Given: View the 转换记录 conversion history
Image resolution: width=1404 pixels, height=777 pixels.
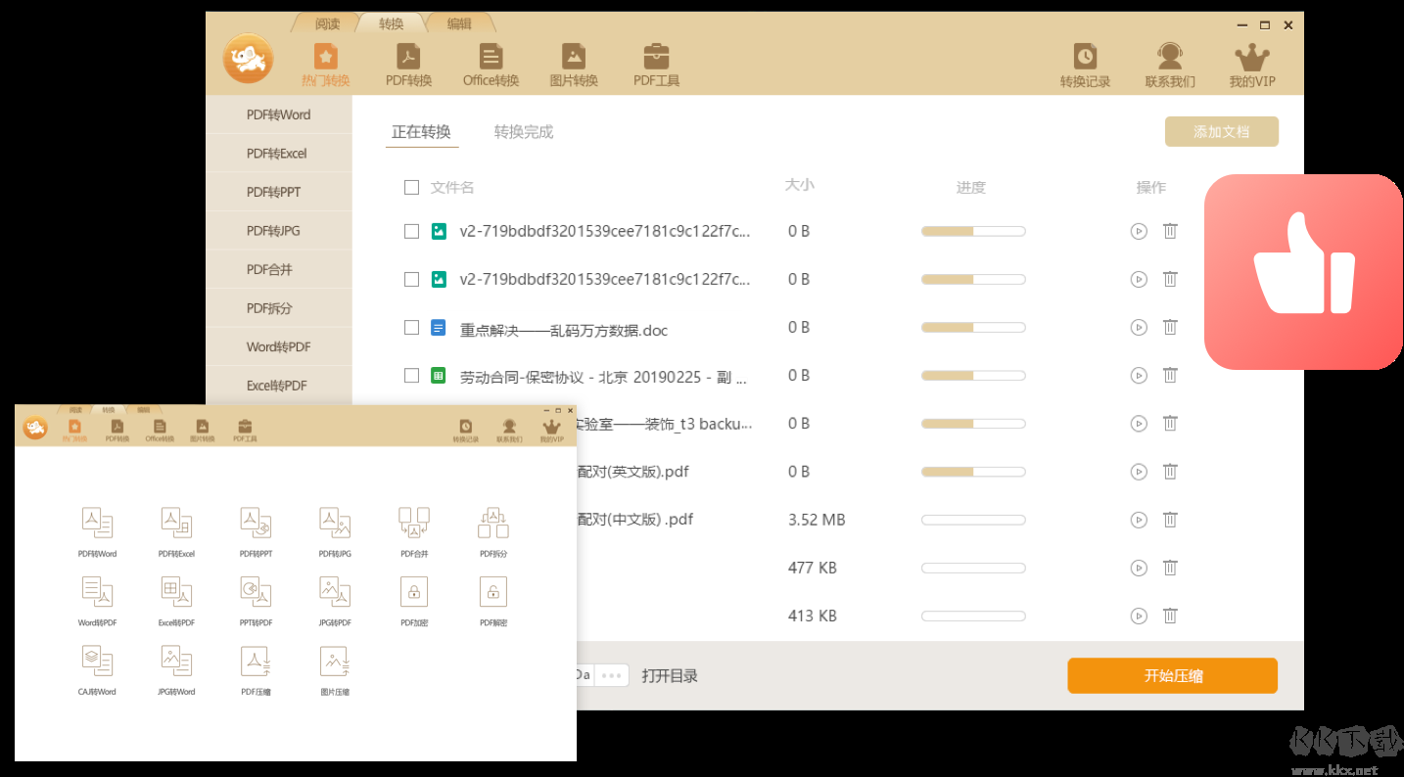Looking at the screenshot, I should (1085, 62).
